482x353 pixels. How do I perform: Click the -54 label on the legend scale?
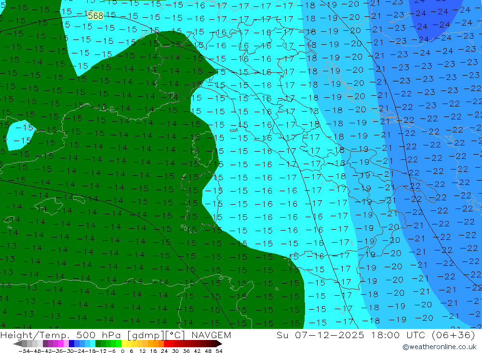click(x=24, y=351)
